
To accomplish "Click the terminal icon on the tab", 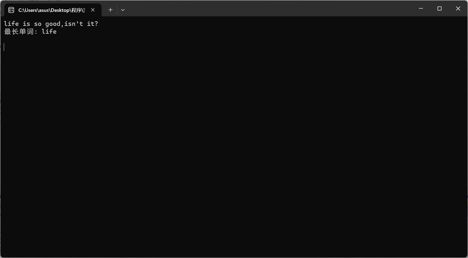I will [x=11, y=10].
